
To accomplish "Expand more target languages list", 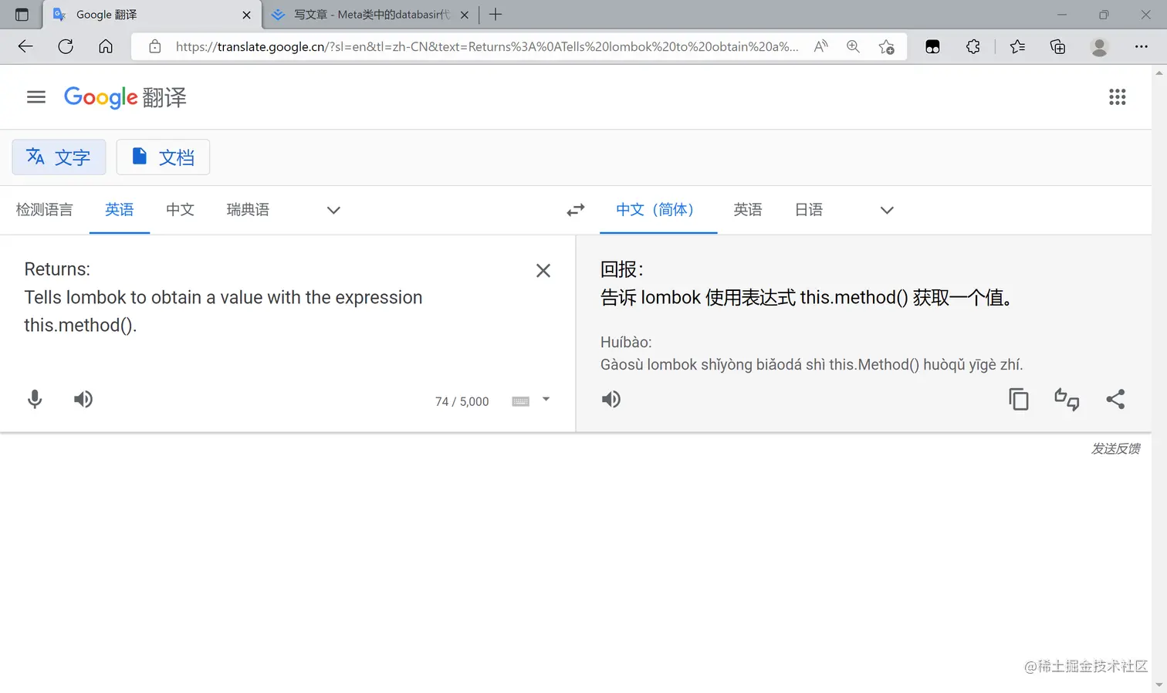I will pyautogui.click(x=887, y=210).
